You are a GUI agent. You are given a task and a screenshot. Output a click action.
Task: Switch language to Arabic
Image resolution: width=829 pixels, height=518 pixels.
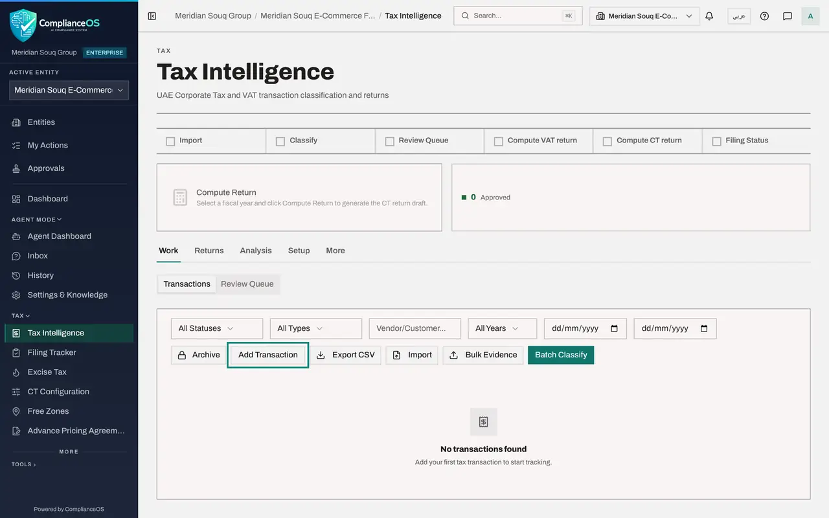(x=739, y=16)
